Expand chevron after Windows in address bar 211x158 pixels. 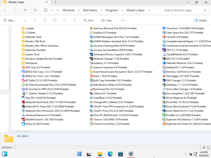click(79, 10)
